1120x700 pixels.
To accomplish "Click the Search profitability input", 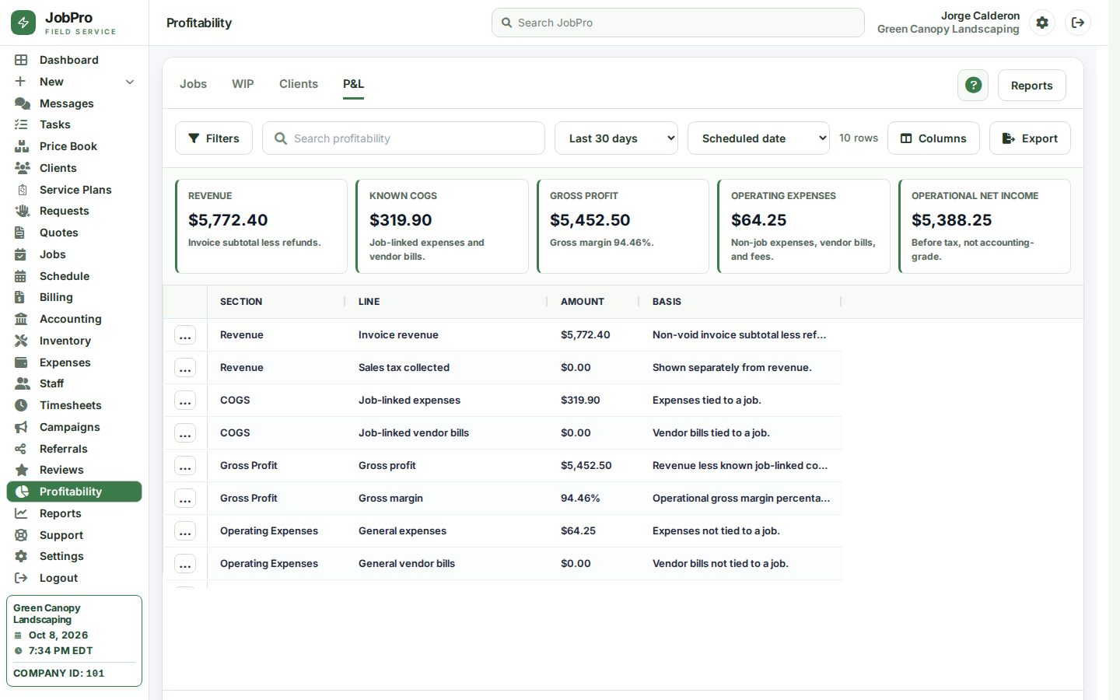I will tap(404, 138).
